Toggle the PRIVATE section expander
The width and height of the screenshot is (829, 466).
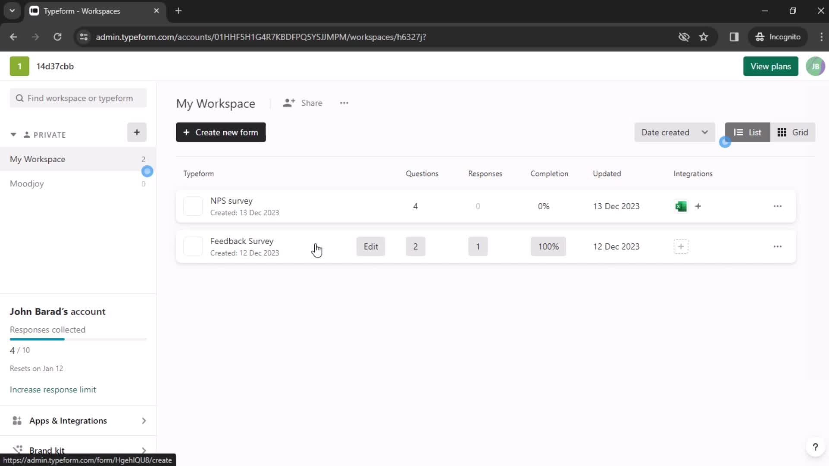pyautogui.click(x=13, y=134)
